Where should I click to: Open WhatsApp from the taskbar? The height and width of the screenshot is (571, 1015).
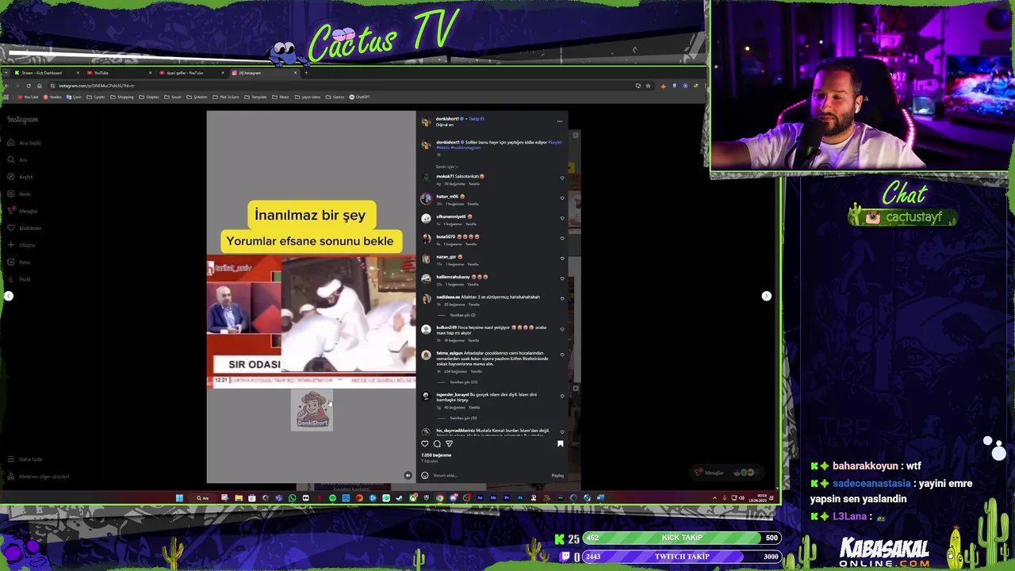click(x=292, y=498)
